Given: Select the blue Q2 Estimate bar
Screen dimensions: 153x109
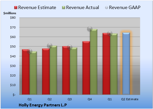Looking at the screenshot, I should click(x=126, y=64).
